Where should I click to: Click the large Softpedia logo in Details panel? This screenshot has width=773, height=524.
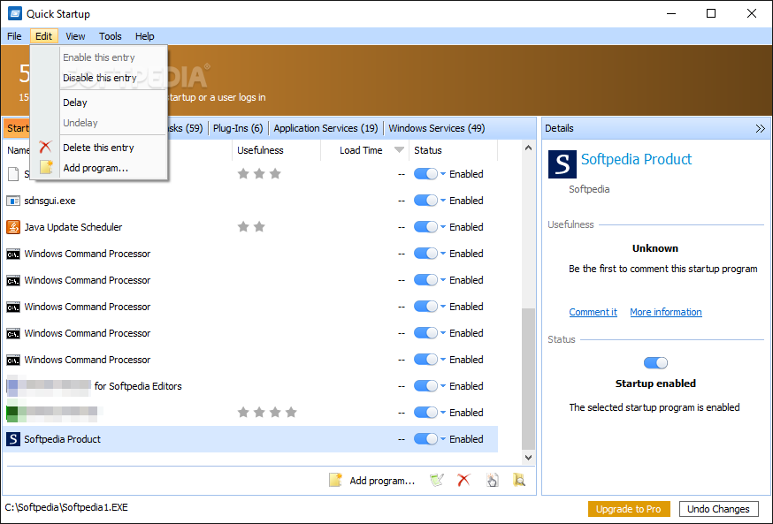pyautogui.click(x=562, y=164)
